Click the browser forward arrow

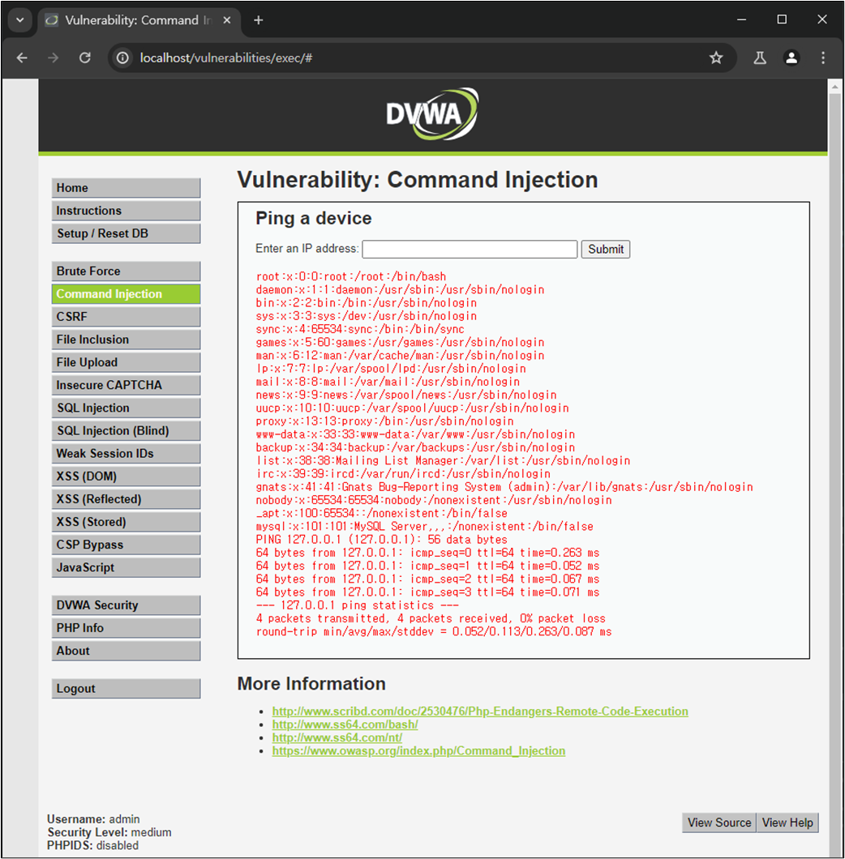click(54, 58)
